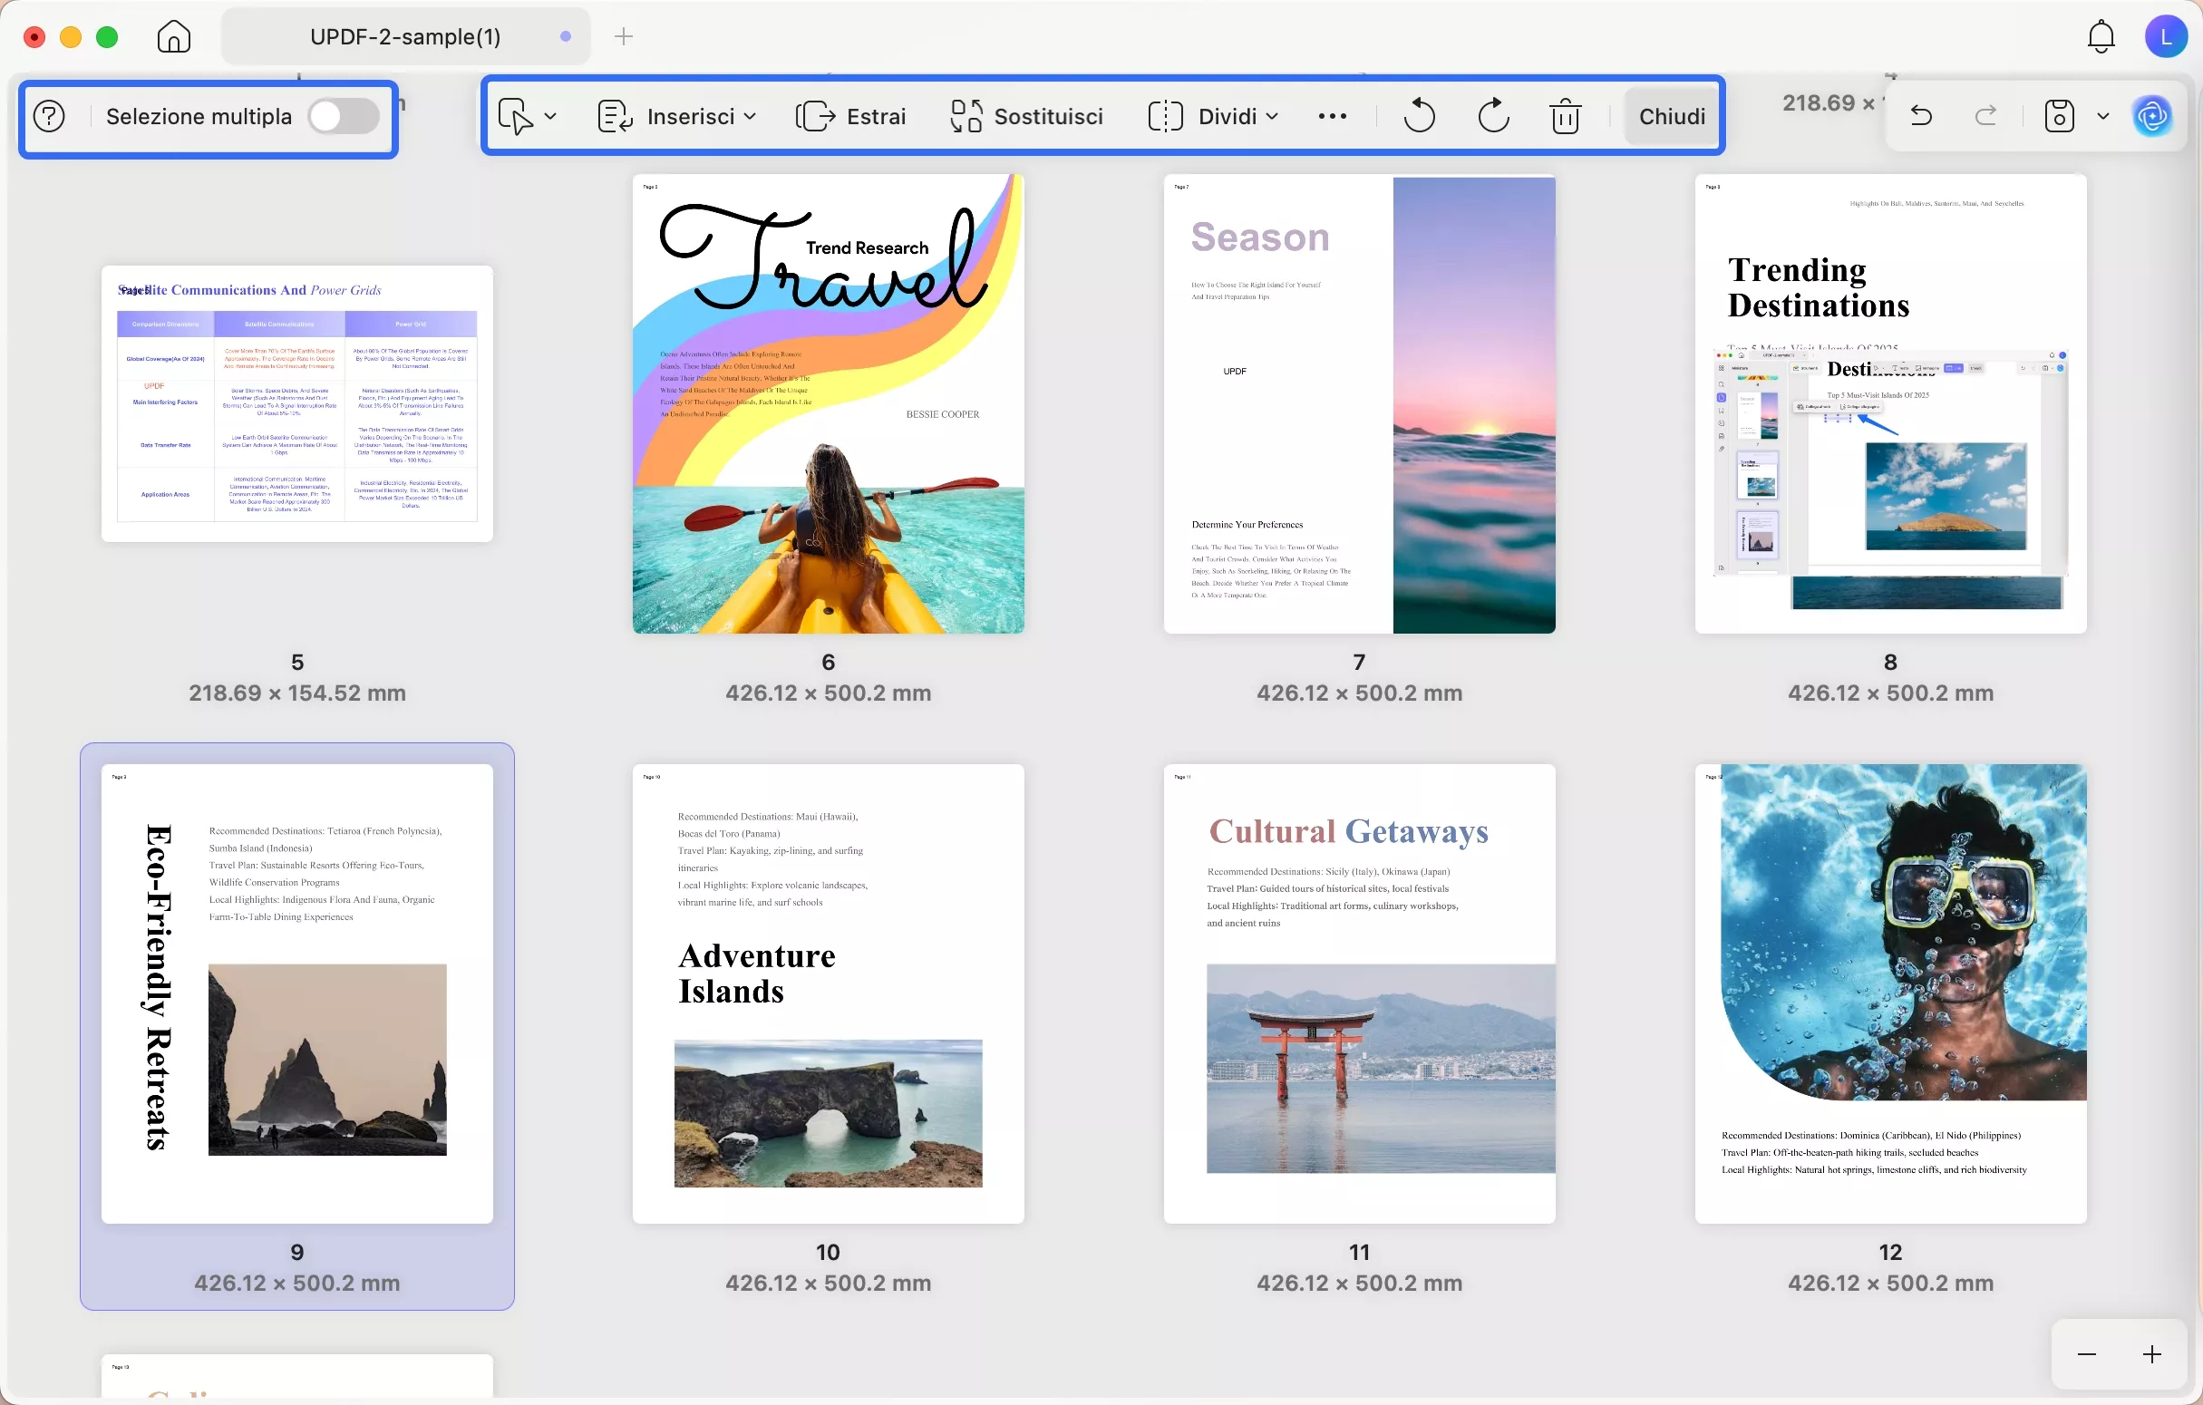The width and height of the screenshot is (2203, 1405).
Task: Click the Inserisci pages icon
Action: (x=615, y=116)
